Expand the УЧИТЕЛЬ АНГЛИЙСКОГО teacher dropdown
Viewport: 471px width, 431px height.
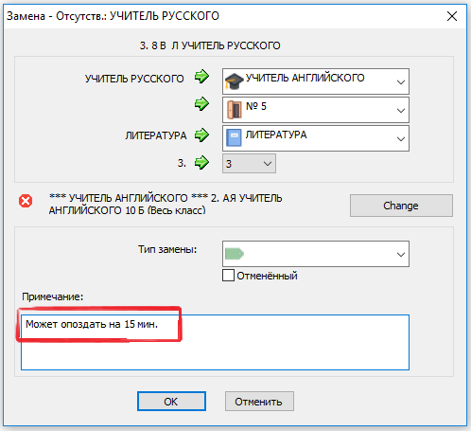pyautogui.click(x=401, y=82)
